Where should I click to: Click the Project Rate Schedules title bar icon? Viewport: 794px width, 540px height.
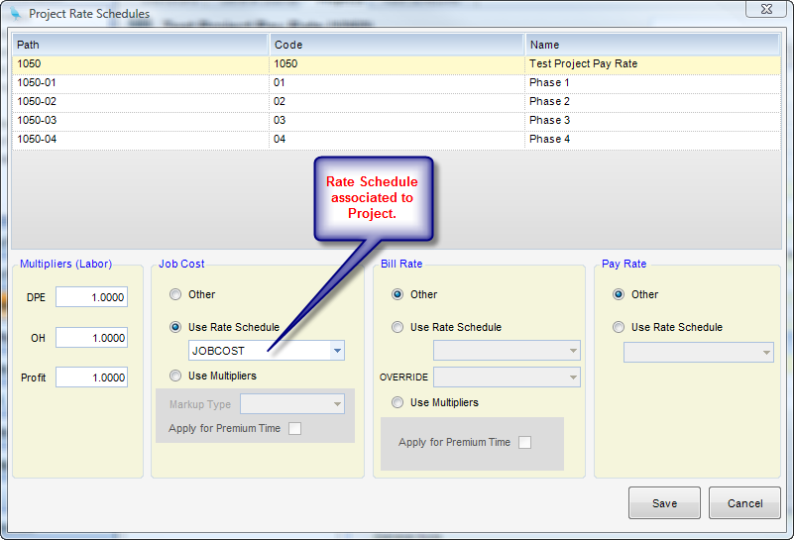(16, 14)
